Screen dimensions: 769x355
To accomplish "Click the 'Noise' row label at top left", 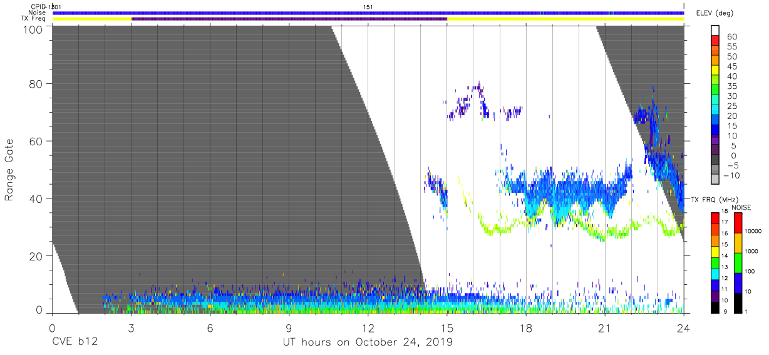I will click(x=37, y=13).
